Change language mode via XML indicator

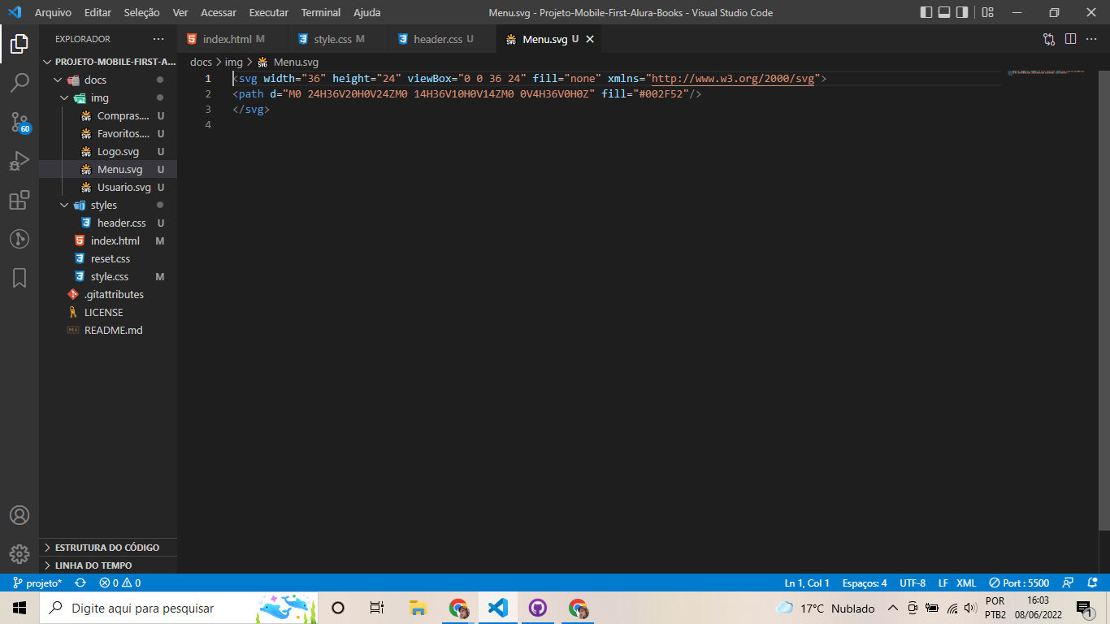[x=966, y=583]
